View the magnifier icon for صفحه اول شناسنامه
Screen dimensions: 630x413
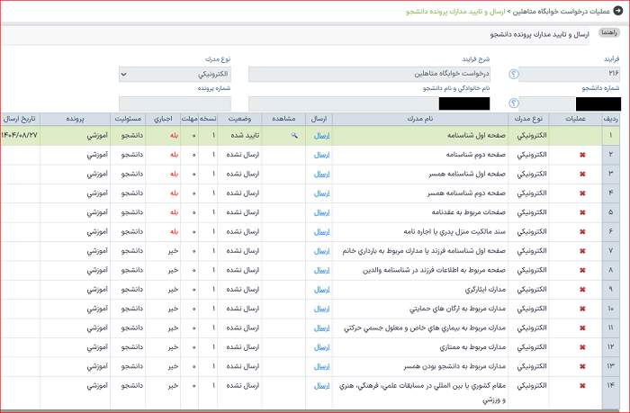[x=294, y=136]
